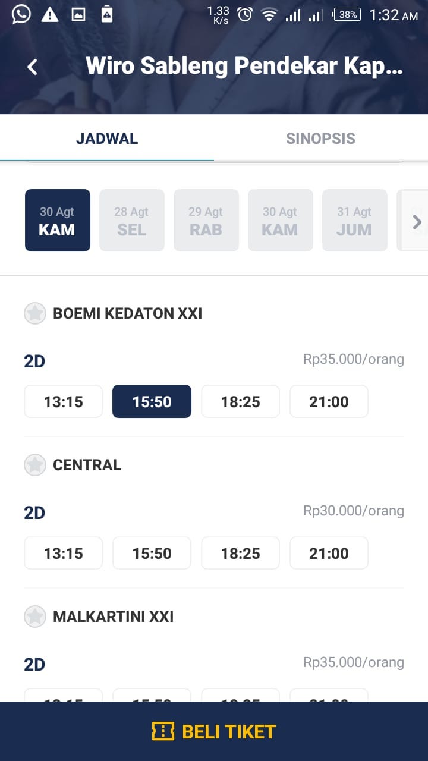Mark Malkartini XXI as favorite
The height and width of the screenshot is (761, 428).
click(35, 617)
